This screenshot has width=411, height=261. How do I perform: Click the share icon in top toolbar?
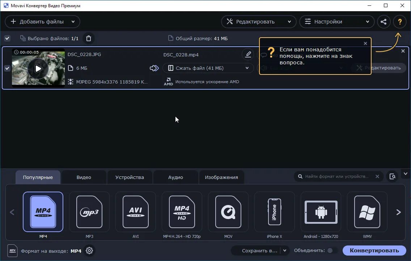[x=384, y=22]
